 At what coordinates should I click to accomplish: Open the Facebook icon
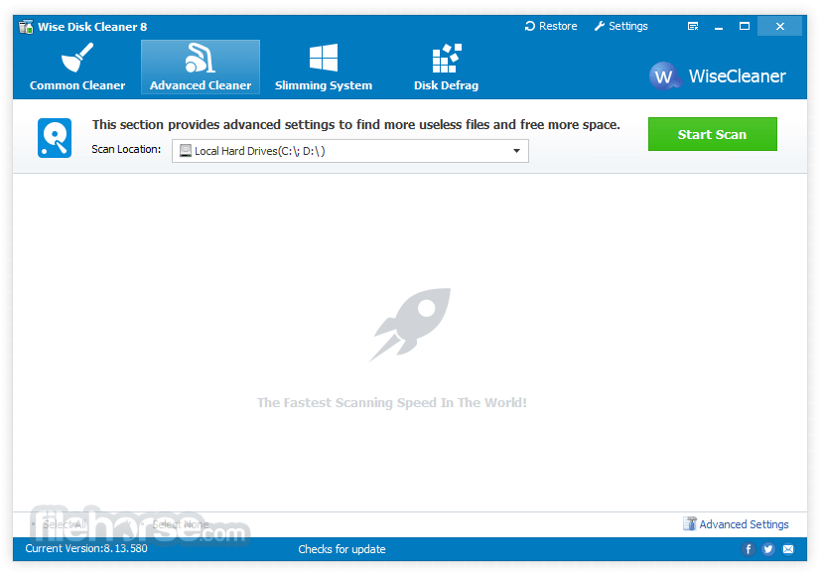749,549
